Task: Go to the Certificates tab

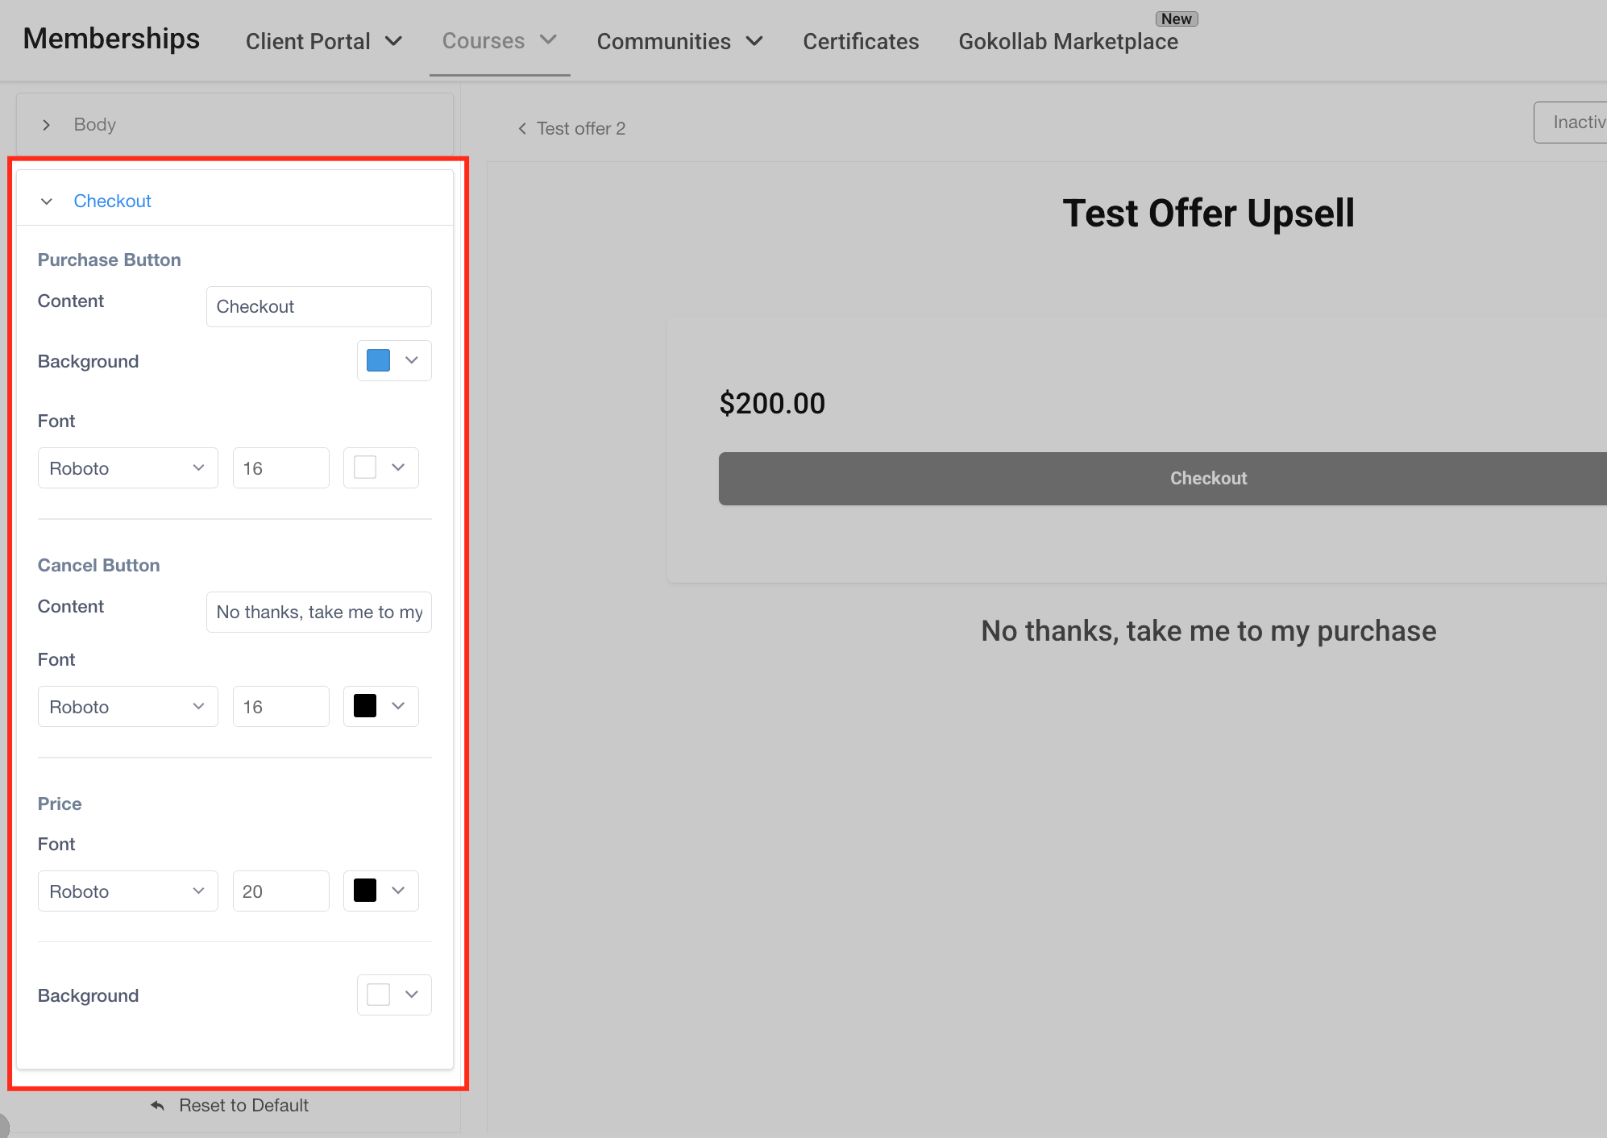Action: click(x=861, y=41)
